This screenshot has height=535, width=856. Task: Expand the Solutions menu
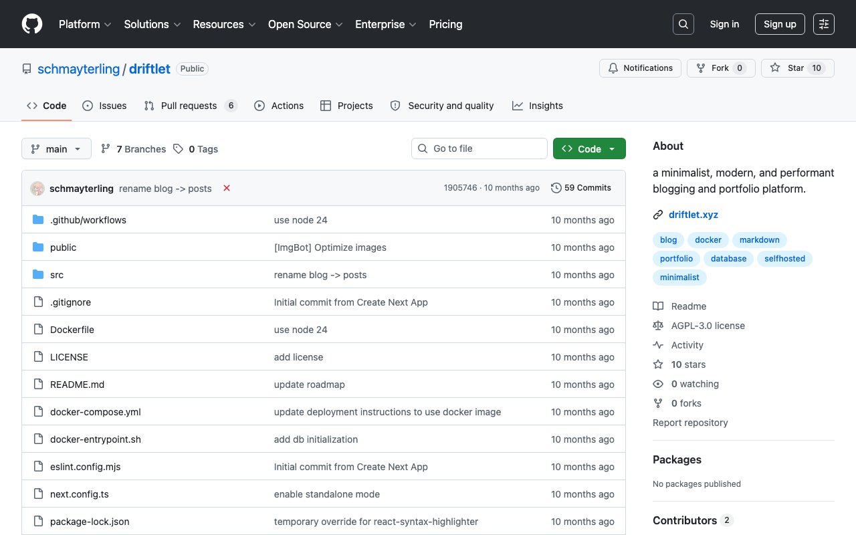coord(152,24)
